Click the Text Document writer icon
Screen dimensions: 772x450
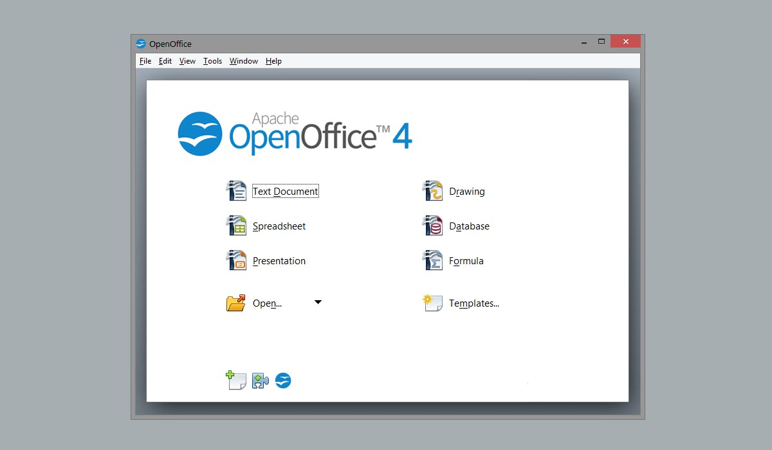[236, 191]
